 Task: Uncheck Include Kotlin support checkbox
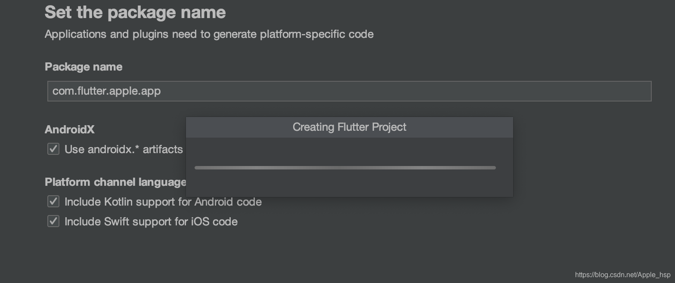point(53,202)
